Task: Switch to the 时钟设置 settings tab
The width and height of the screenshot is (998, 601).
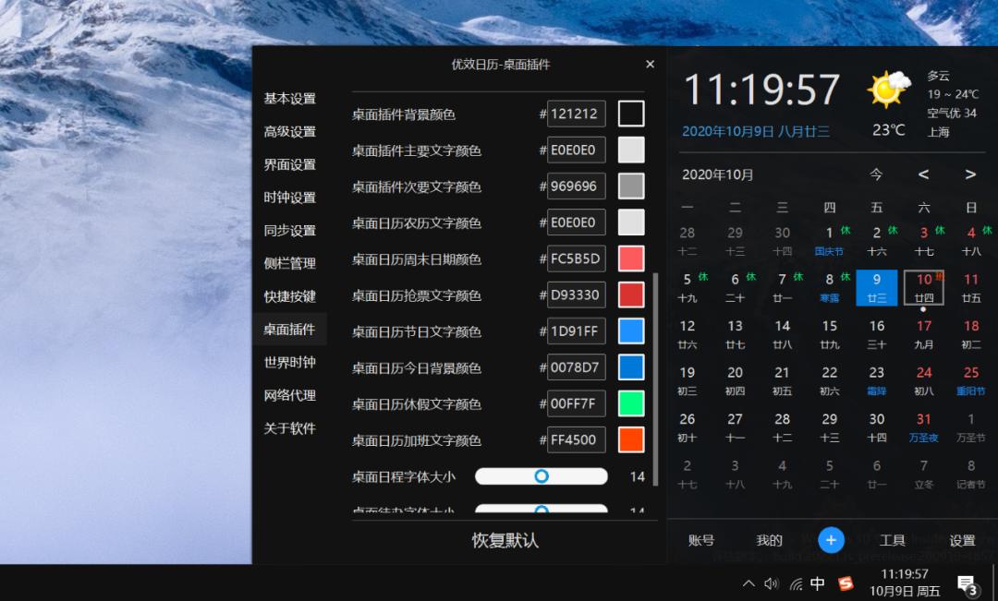Action: point(290,197)
